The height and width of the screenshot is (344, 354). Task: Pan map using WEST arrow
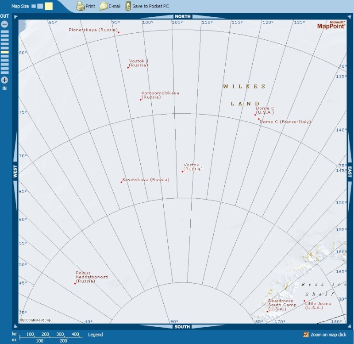click(x=15, y=171)
